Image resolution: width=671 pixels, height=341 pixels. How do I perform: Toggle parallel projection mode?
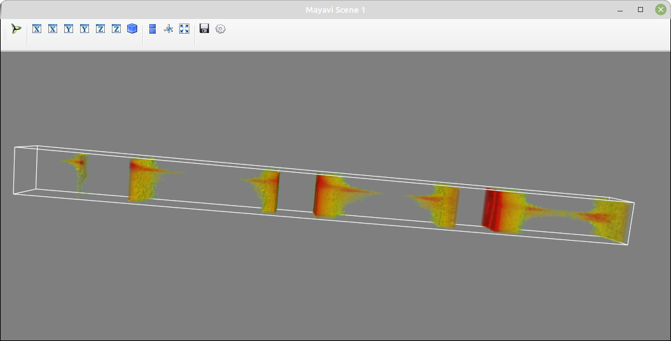click(152, 29)
